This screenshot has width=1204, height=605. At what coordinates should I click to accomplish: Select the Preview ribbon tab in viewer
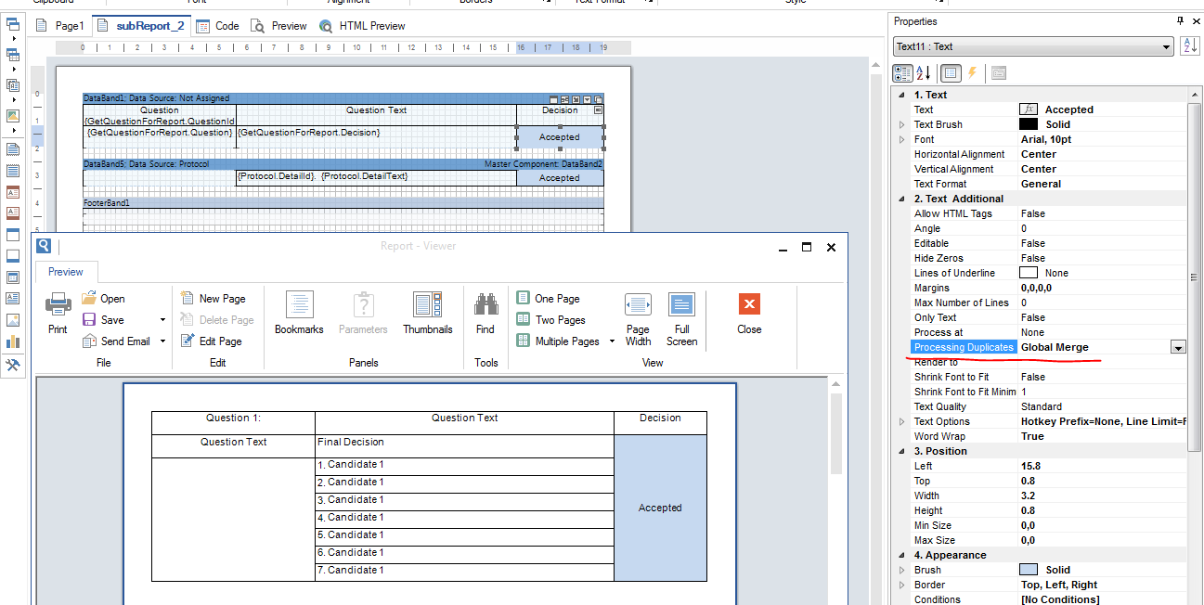(66, 272)
